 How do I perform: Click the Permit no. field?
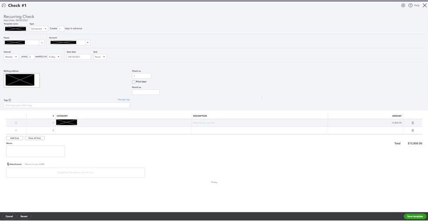tap(146, 92)
